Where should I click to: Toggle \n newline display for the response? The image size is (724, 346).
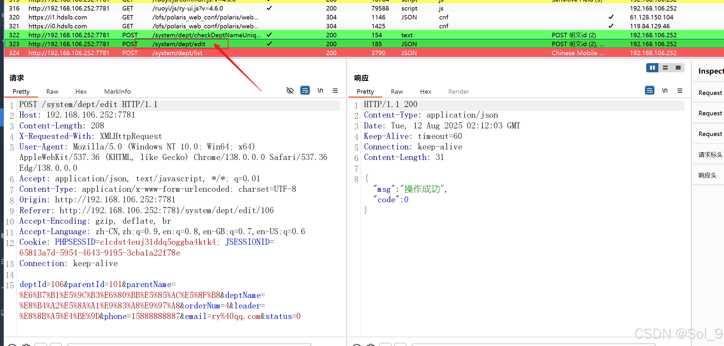click(x=665, y=90)
